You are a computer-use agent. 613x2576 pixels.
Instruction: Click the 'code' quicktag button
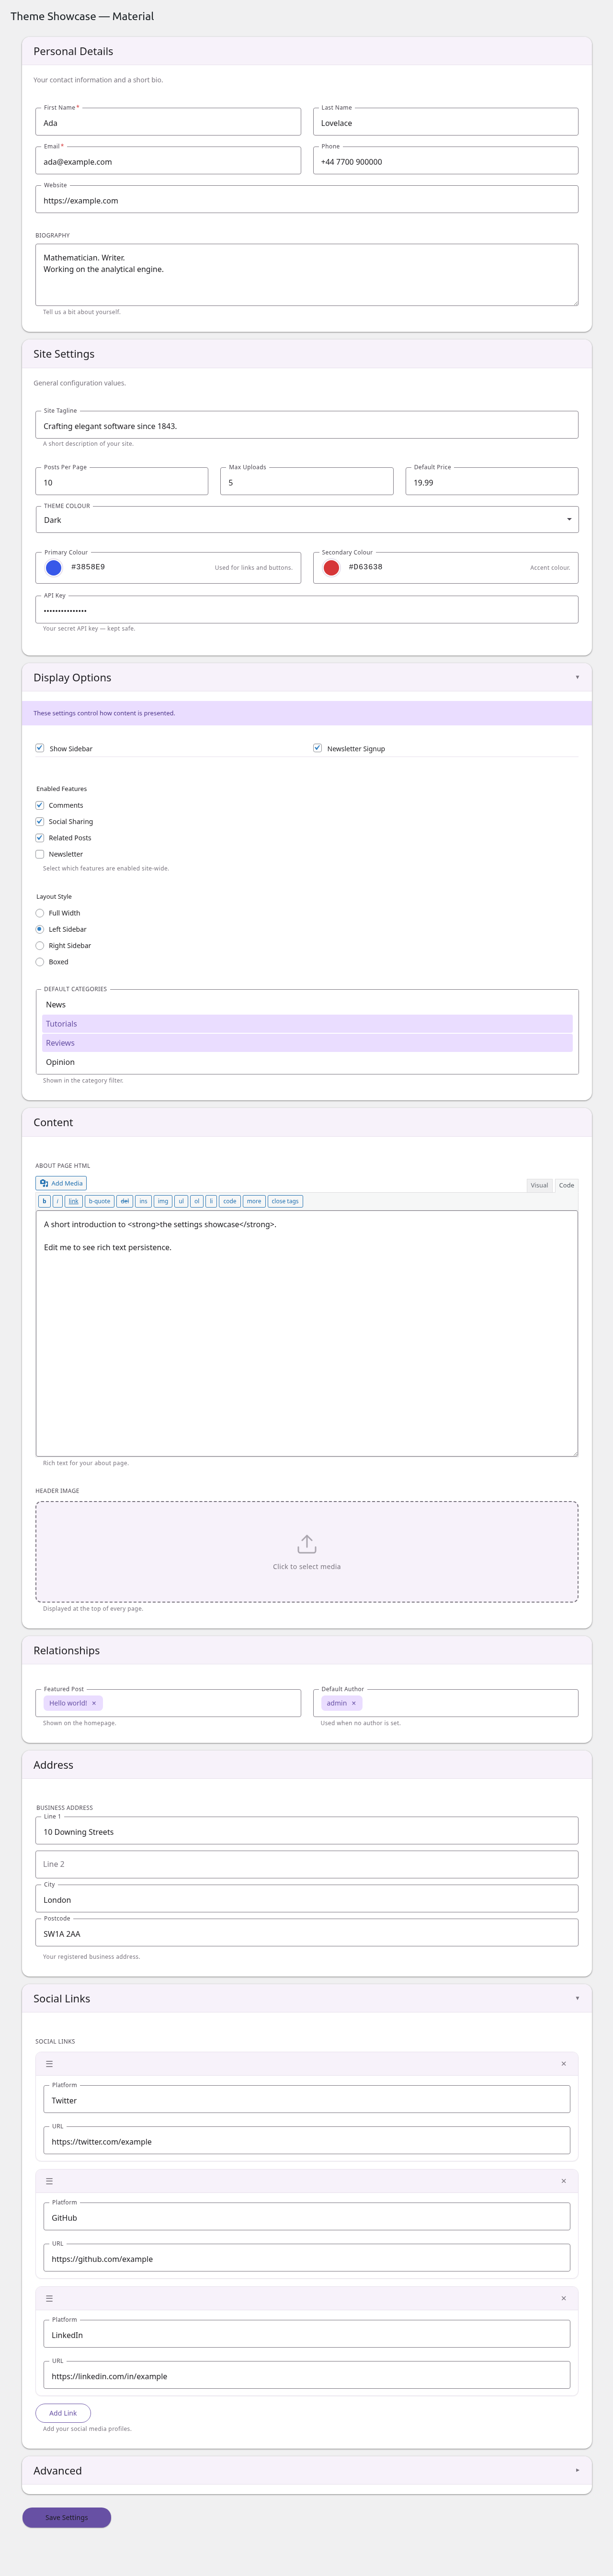pyautogui.click(x=230, y=1201)
